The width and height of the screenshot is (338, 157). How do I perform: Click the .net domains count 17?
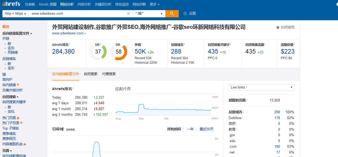278,152
